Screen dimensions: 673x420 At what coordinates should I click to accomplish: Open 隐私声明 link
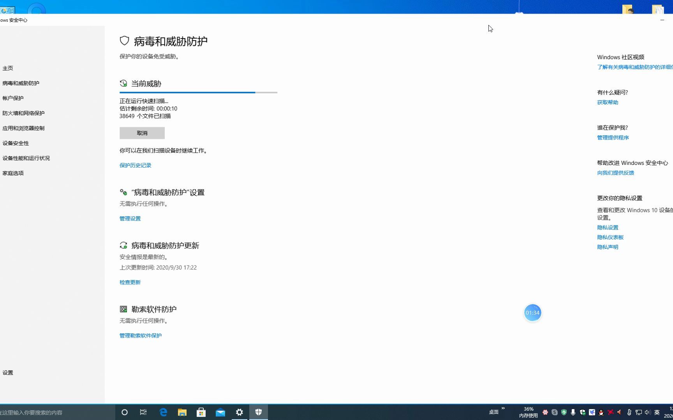608,247
